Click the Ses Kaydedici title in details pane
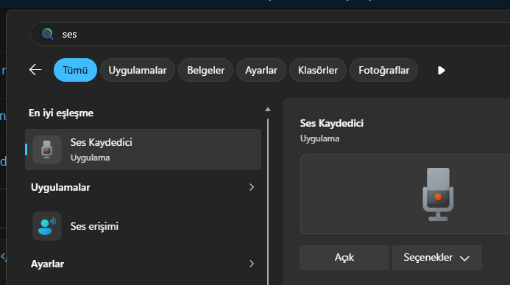Image resolution: width=510 pixels, height=285 pixels. 331,123
